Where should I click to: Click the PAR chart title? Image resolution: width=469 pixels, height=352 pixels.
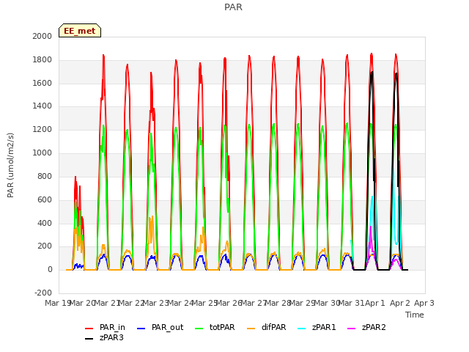tap(233, 7)
